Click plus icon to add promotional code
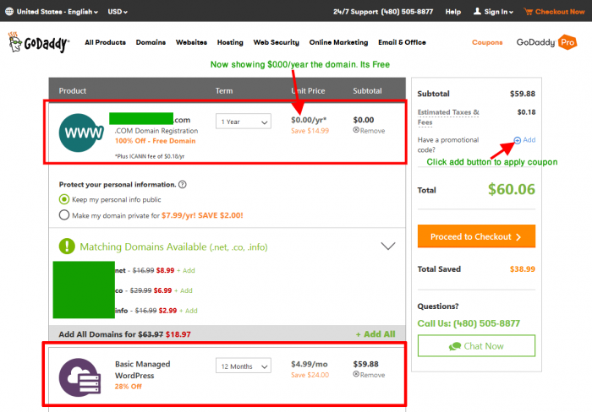592x412 pixels. coord(518,140)
